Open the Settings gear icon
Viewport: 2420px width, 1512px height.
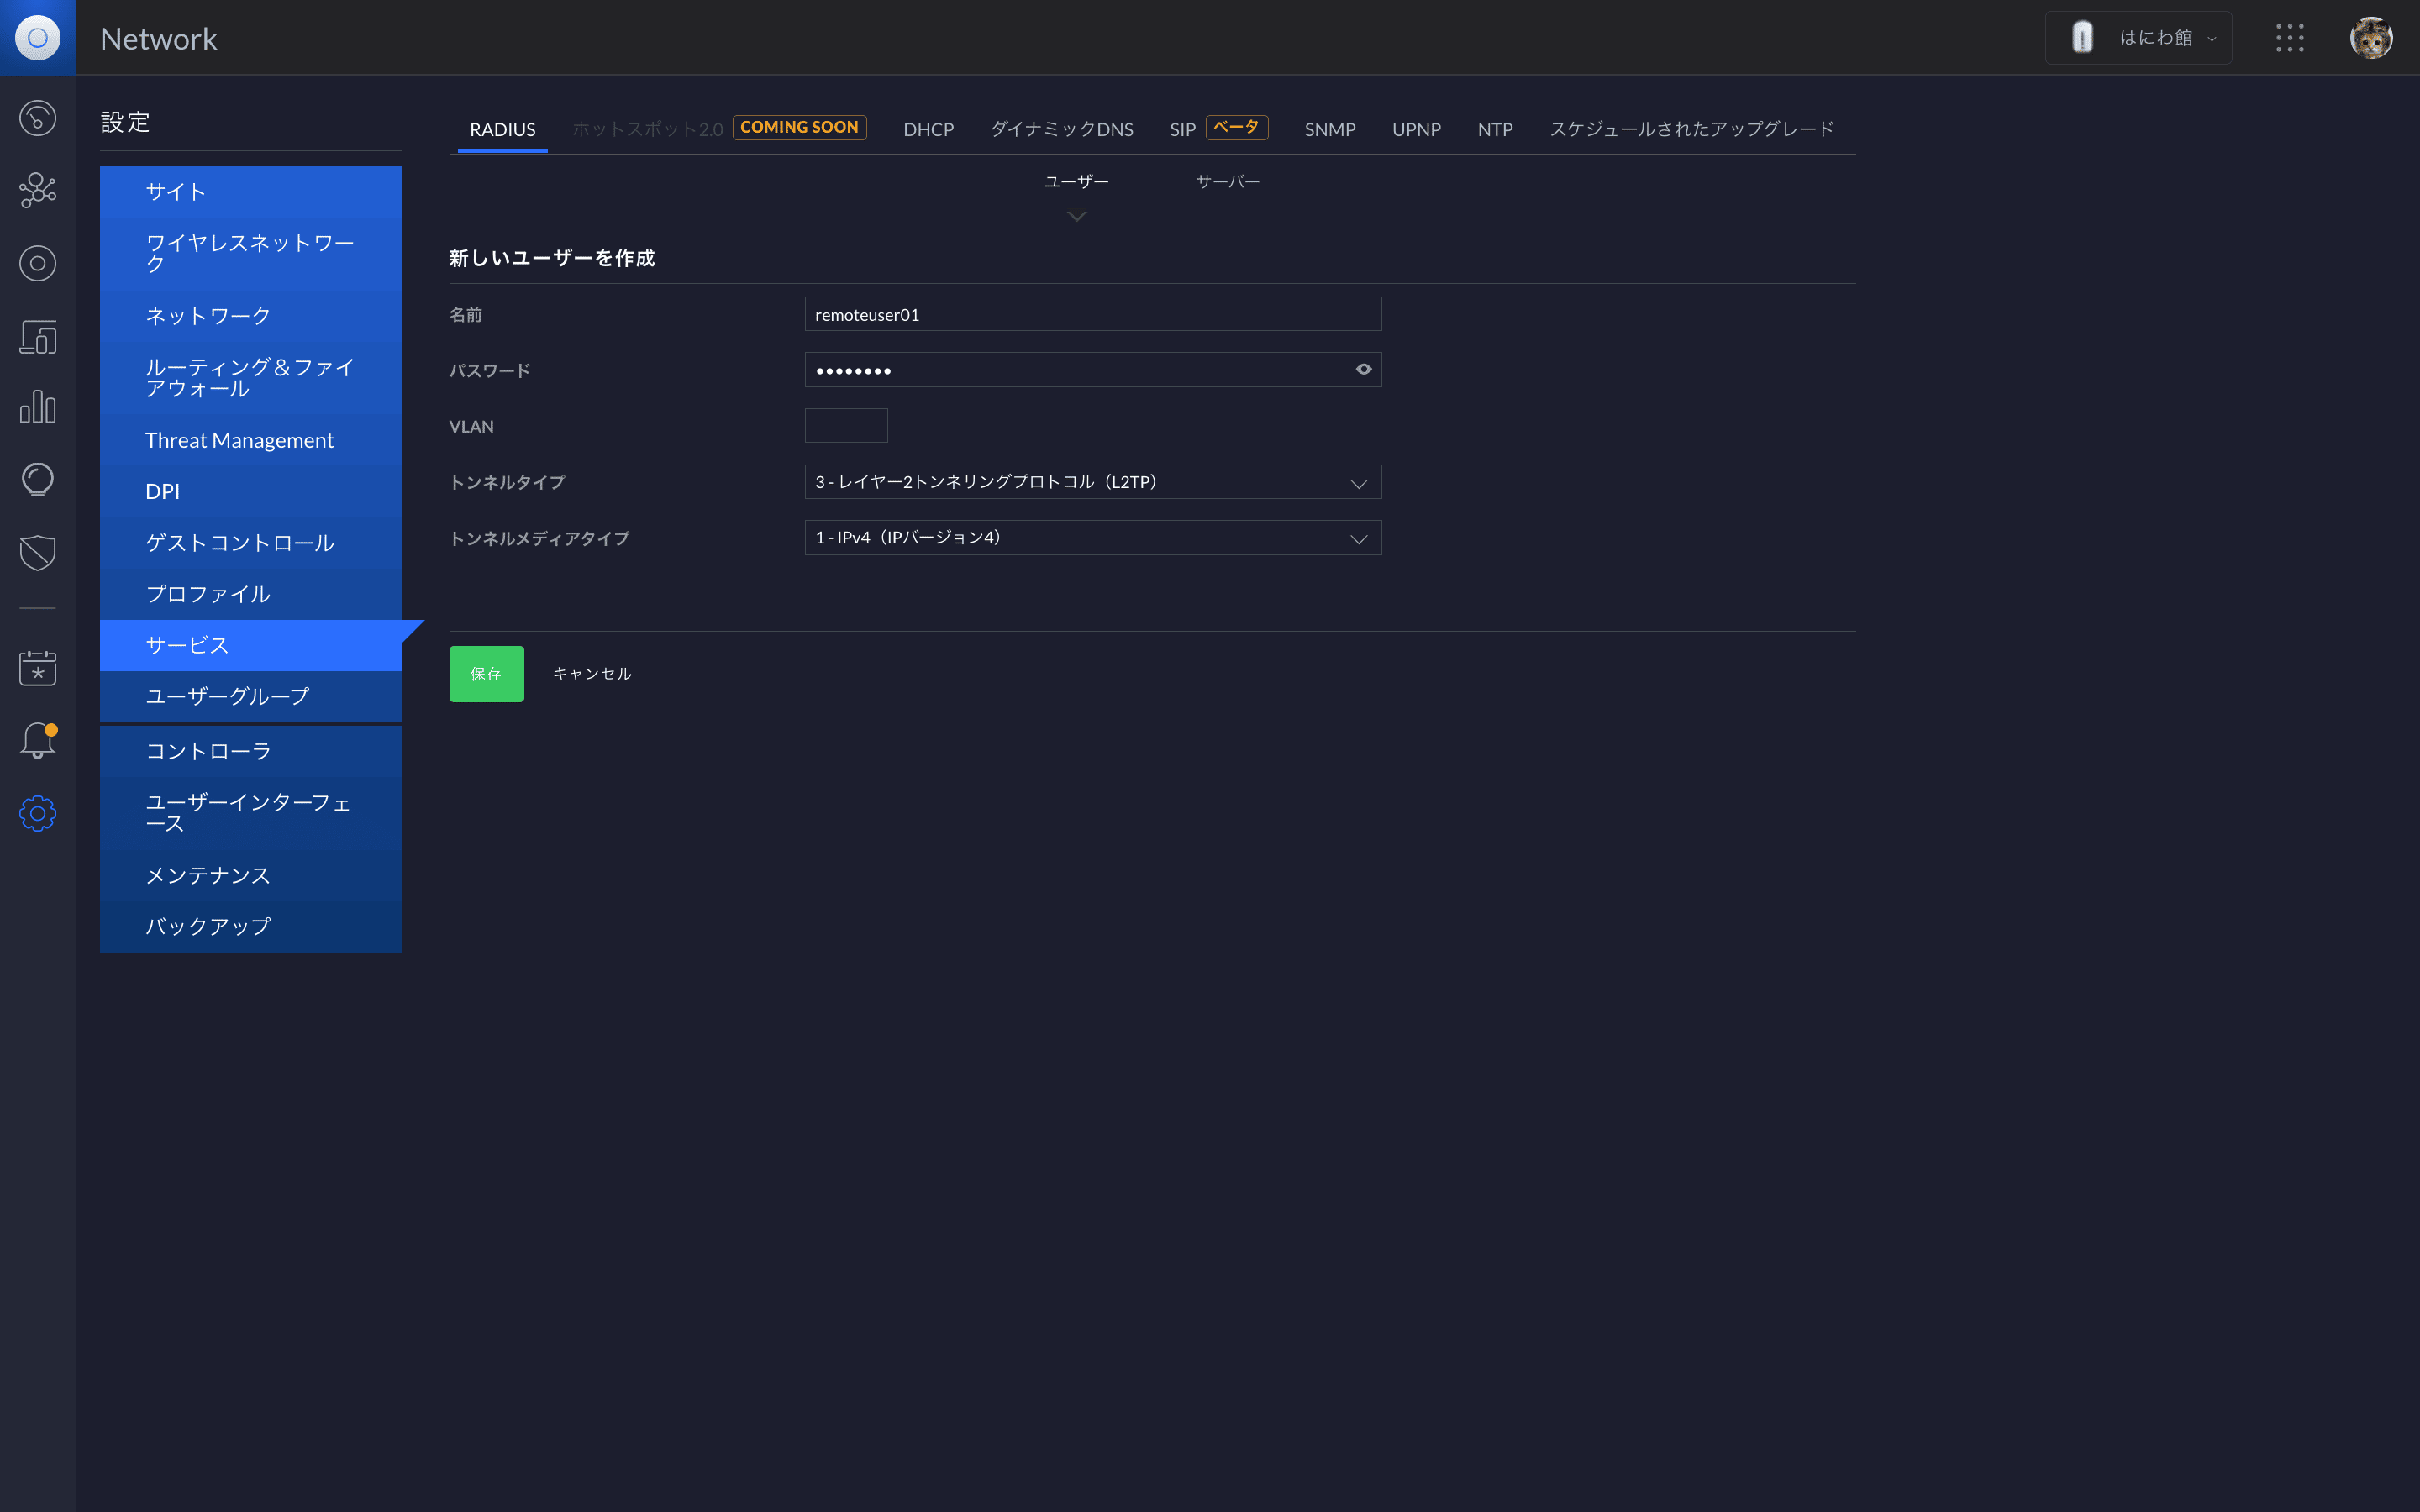[37, 813]
